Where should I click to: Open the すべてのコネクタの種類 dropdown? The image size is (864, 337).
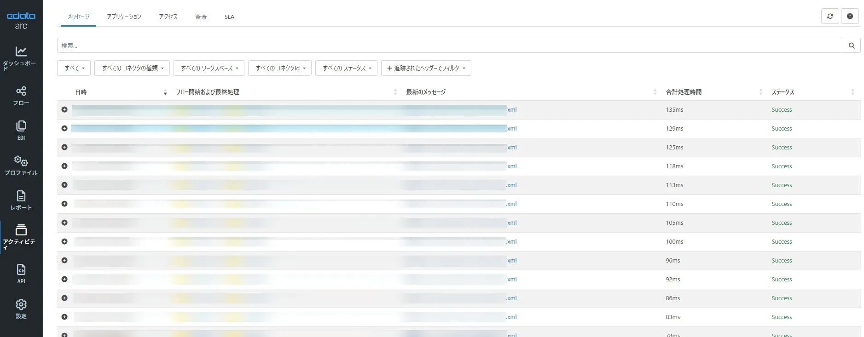[132, 68]
